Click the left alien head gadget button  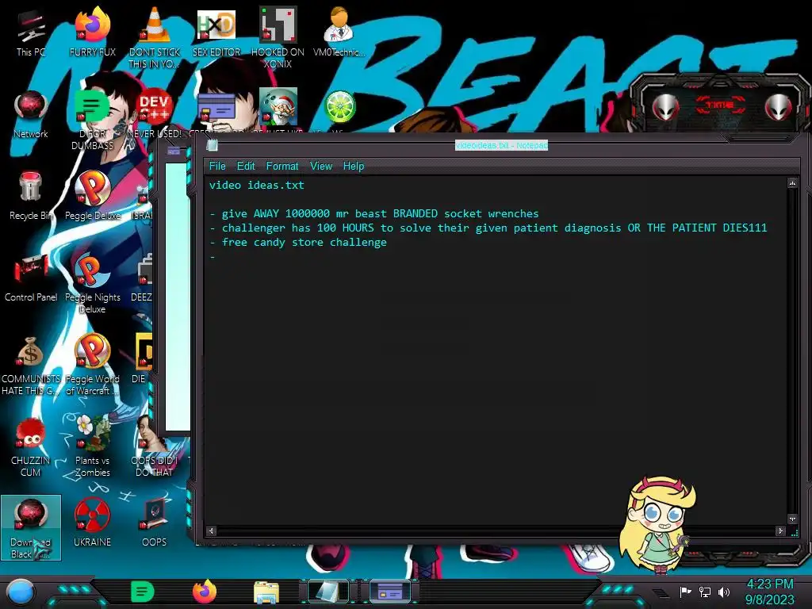pyautogui.click(x=665, y=108)
